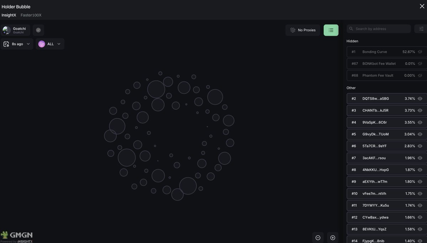Switch to the InsightX tab
Screen dimensions: 427x243
pos(9,15)
